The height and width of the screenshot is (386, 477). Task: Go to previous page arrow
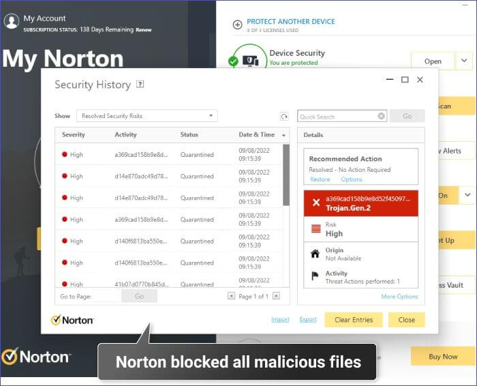coord(231,295)
